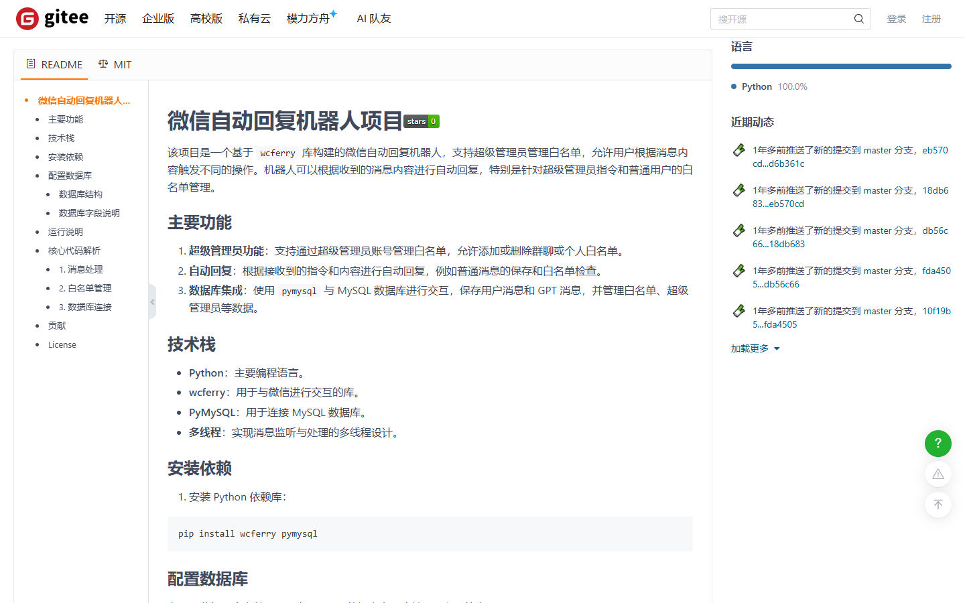Open the 开源 menu

[x=115, y=19]
